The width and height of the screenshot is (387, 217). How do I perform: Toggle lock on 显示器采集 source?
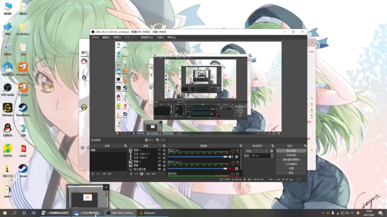coord(164,169)
